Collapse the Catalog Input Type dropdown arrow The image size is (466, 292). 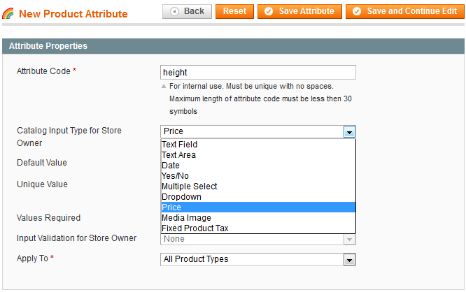pyautogui.click(x=350, y=131)
